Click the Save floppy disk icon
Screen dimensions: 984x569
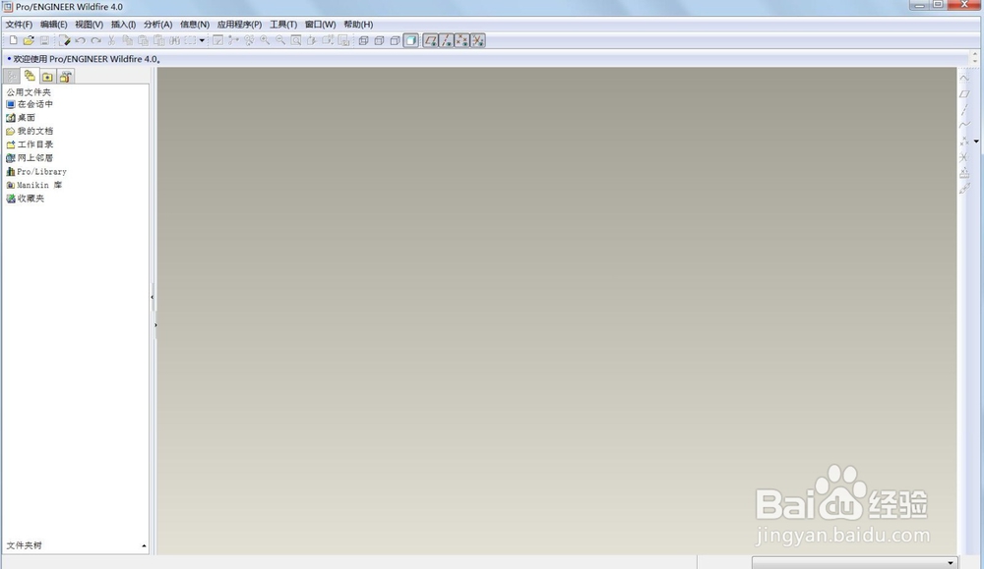coord(44,40)
